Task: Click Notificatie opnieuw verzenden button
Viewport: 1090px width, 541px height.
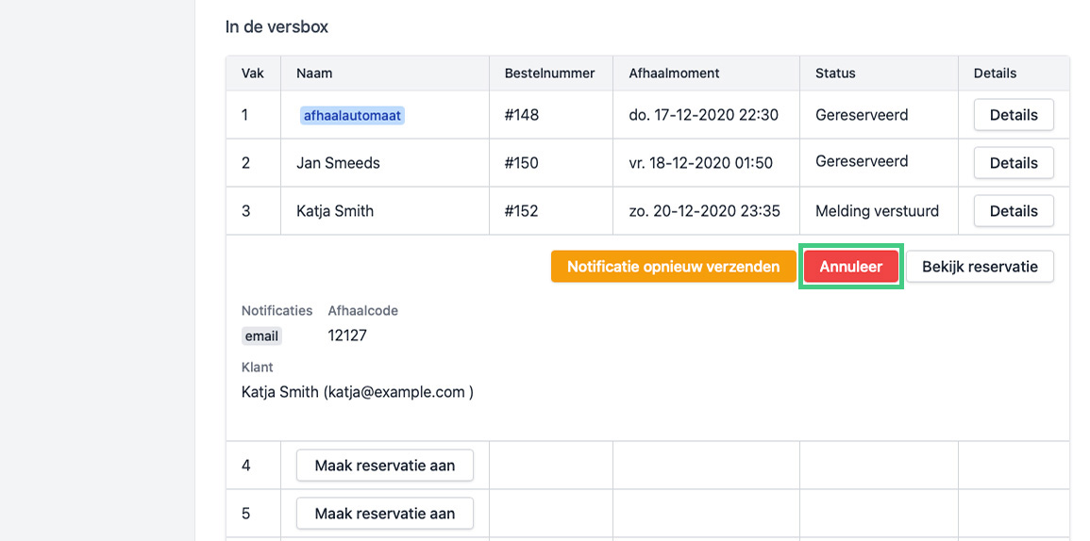Action: pyautogui.click(x=673, y=267)
